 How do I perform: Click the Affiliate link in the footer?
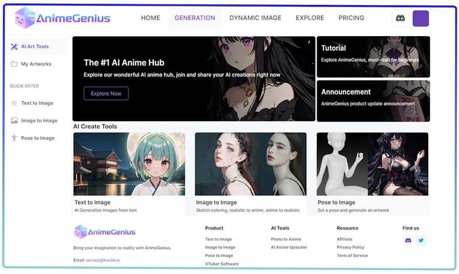344,239
